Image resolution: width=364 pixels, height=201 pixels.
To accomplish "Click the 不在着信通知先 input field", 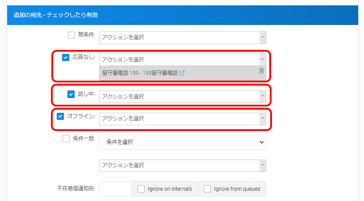I will [115, 189].
